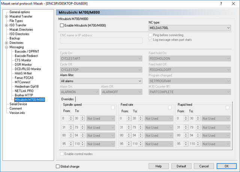This screenshot has width=240, height=172.
Task: Open Spindle speed 0-30 Not Used dropdown
Action: point(101,118)
